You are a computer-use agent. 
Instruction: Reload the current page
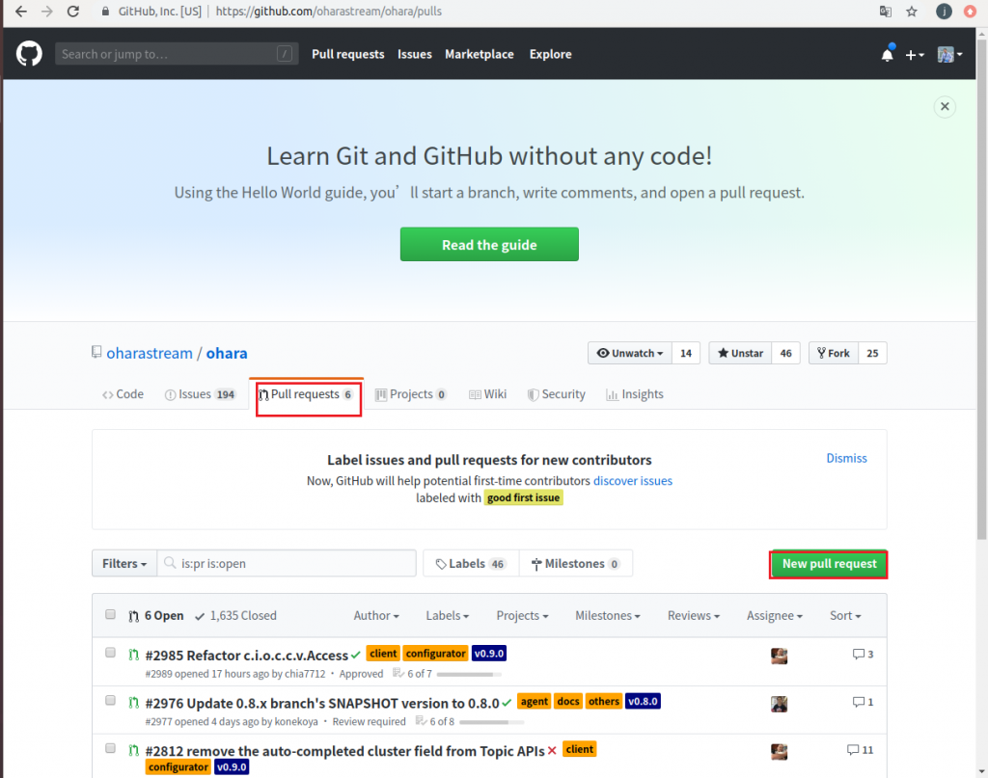(73, 12)
